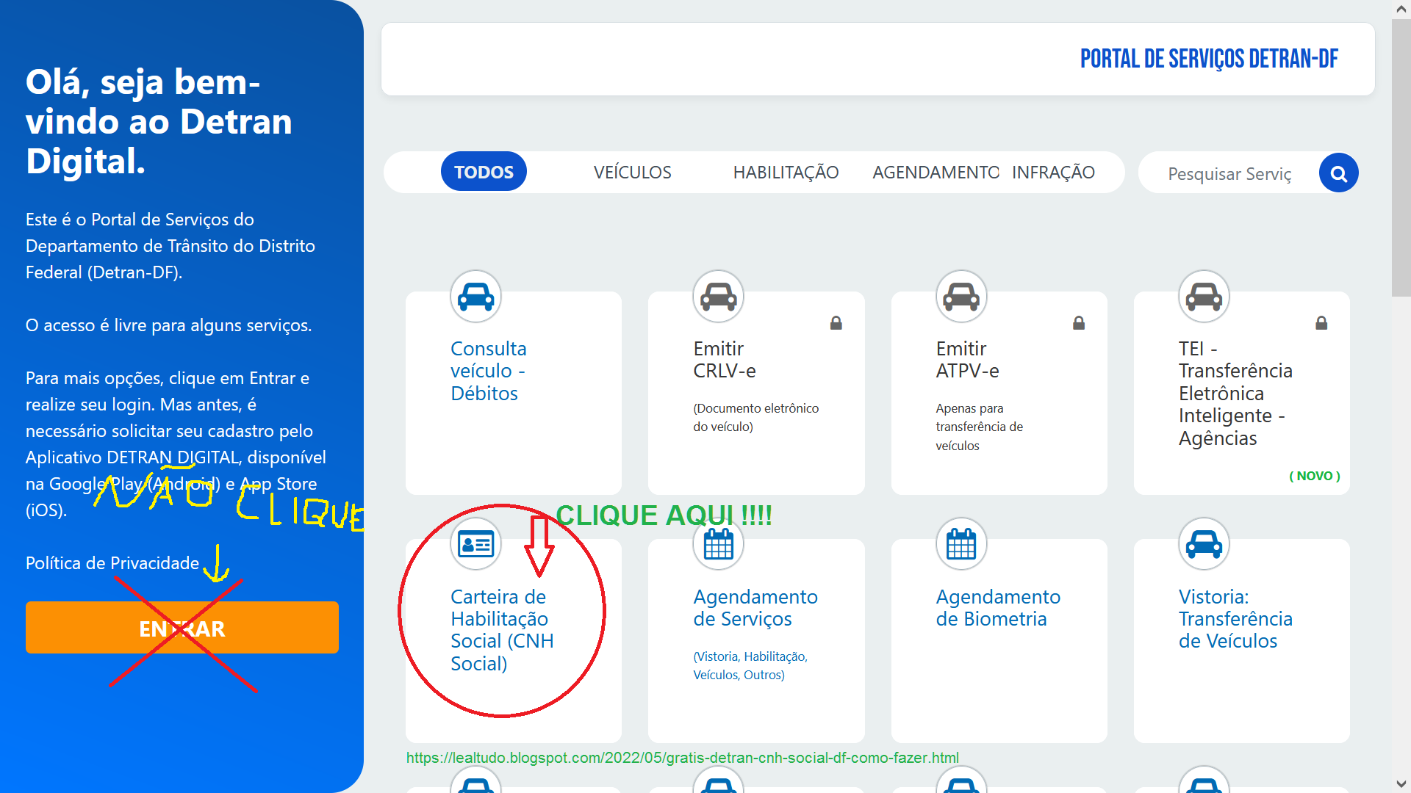Click the car icon above Emitir CRLV-e
This screenshot has height=793, width=1411.
click(x=718, y=297)
